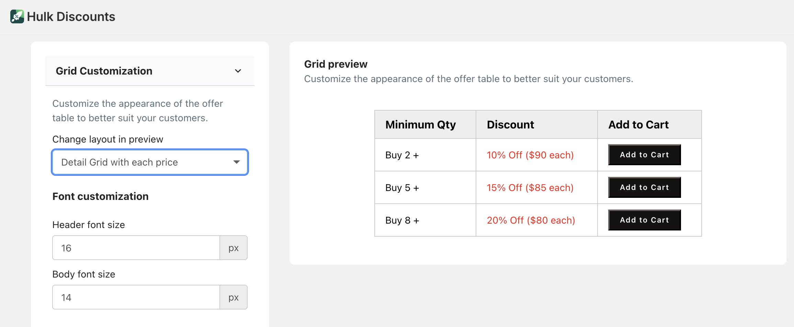Click the Header font size input field

point(136,248)
